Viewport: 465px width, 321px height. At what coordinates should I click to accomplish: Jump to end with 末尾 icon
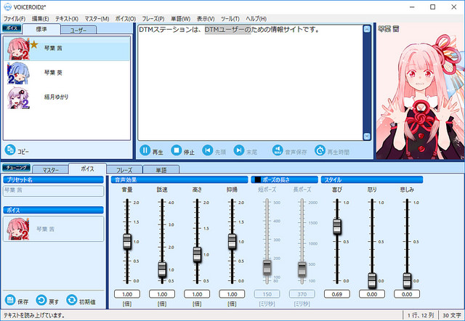pos(239,150)
